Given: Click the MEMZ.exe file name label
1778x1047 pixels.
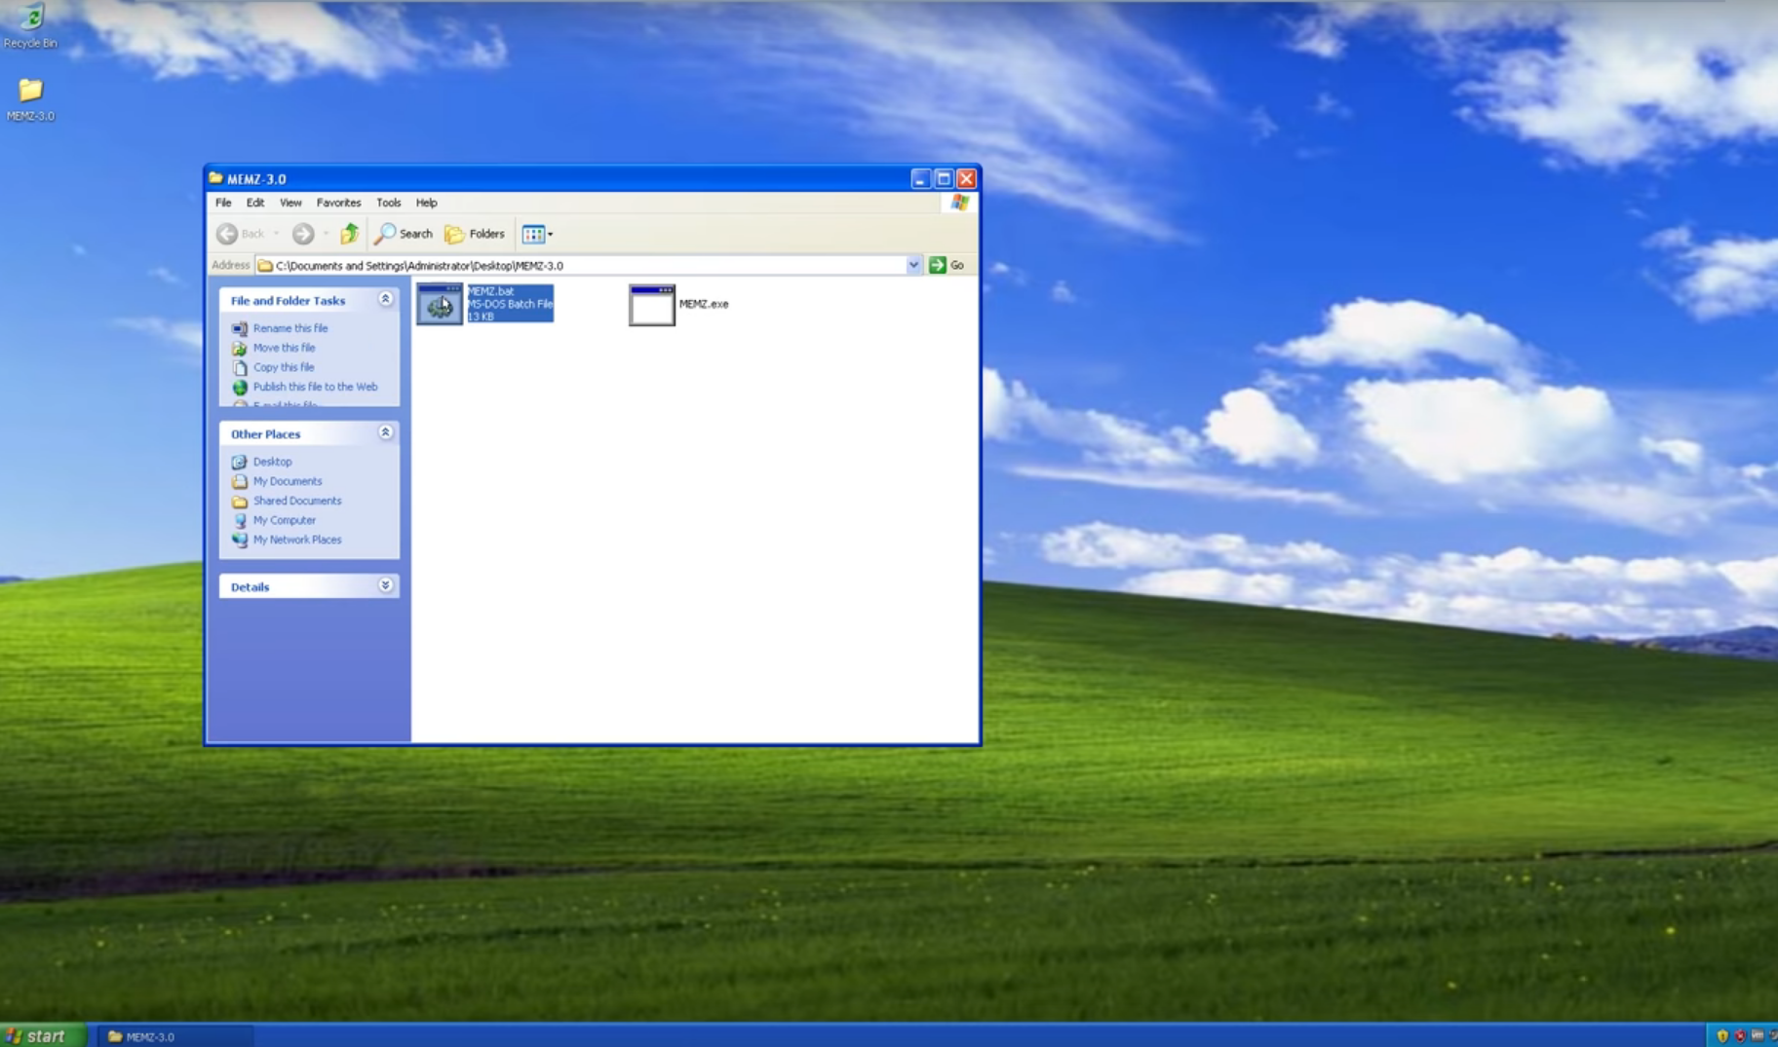Looking at the screenshot, I should point(704,304).
